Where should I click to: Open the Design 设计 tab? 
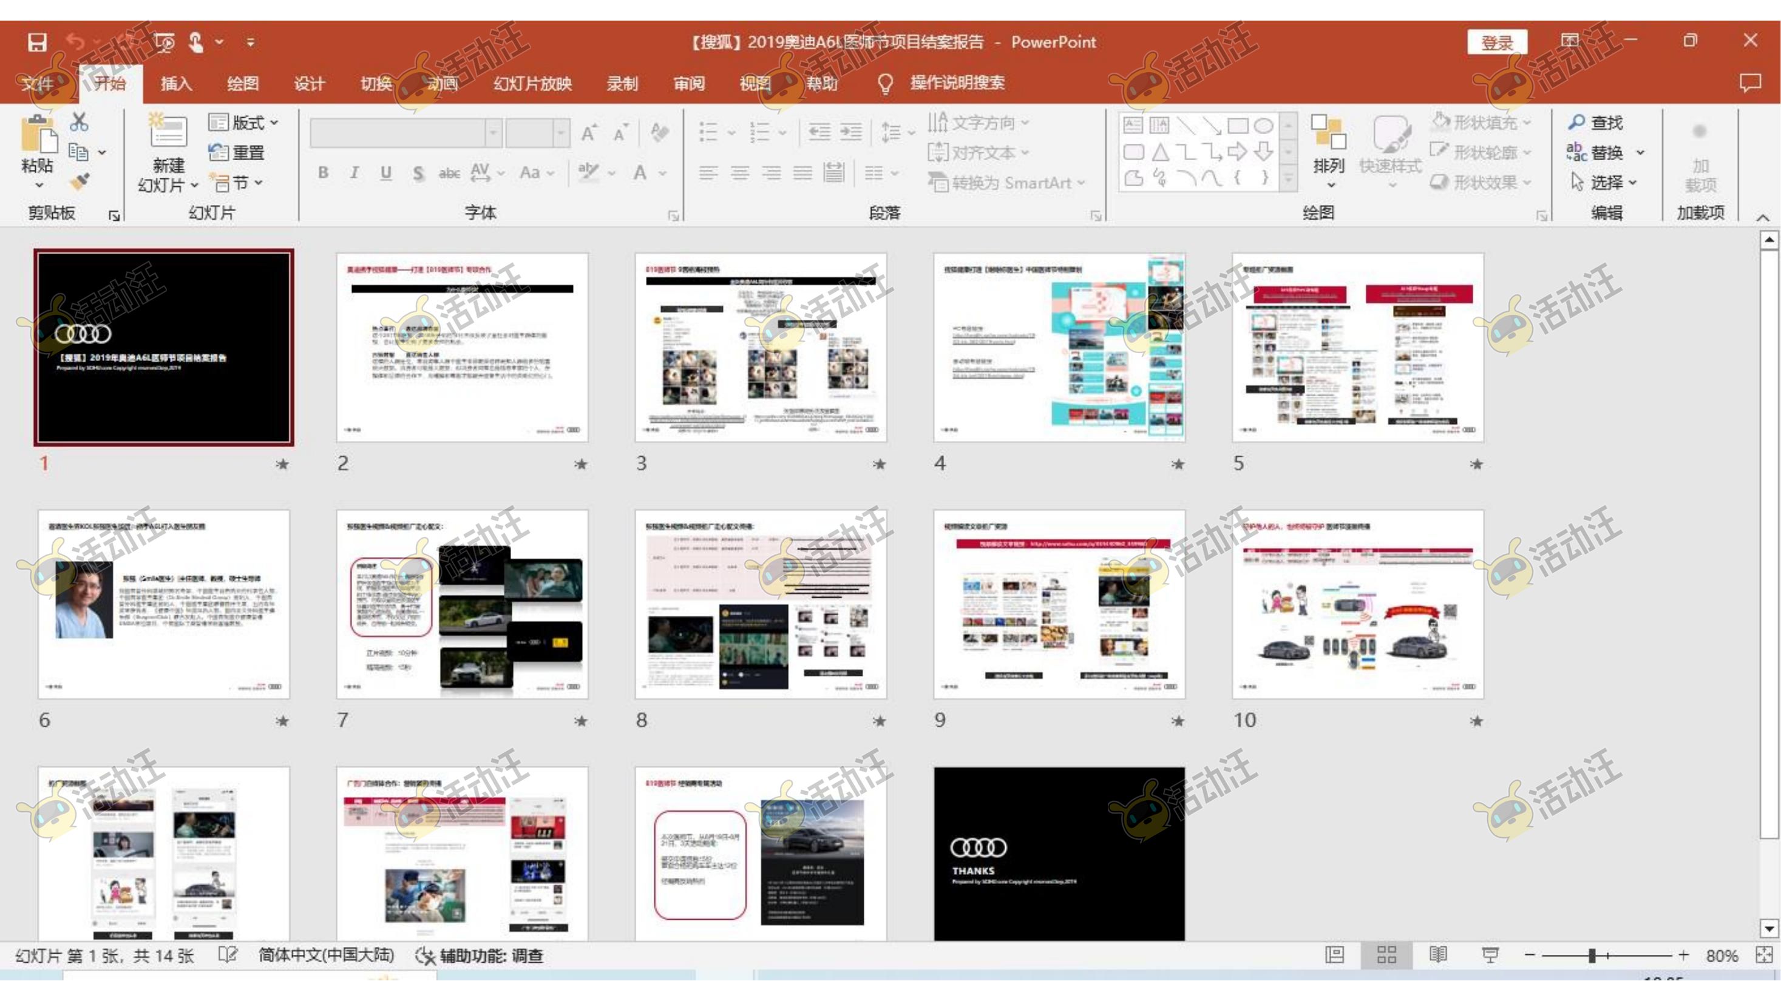click(x=309, y=84)
